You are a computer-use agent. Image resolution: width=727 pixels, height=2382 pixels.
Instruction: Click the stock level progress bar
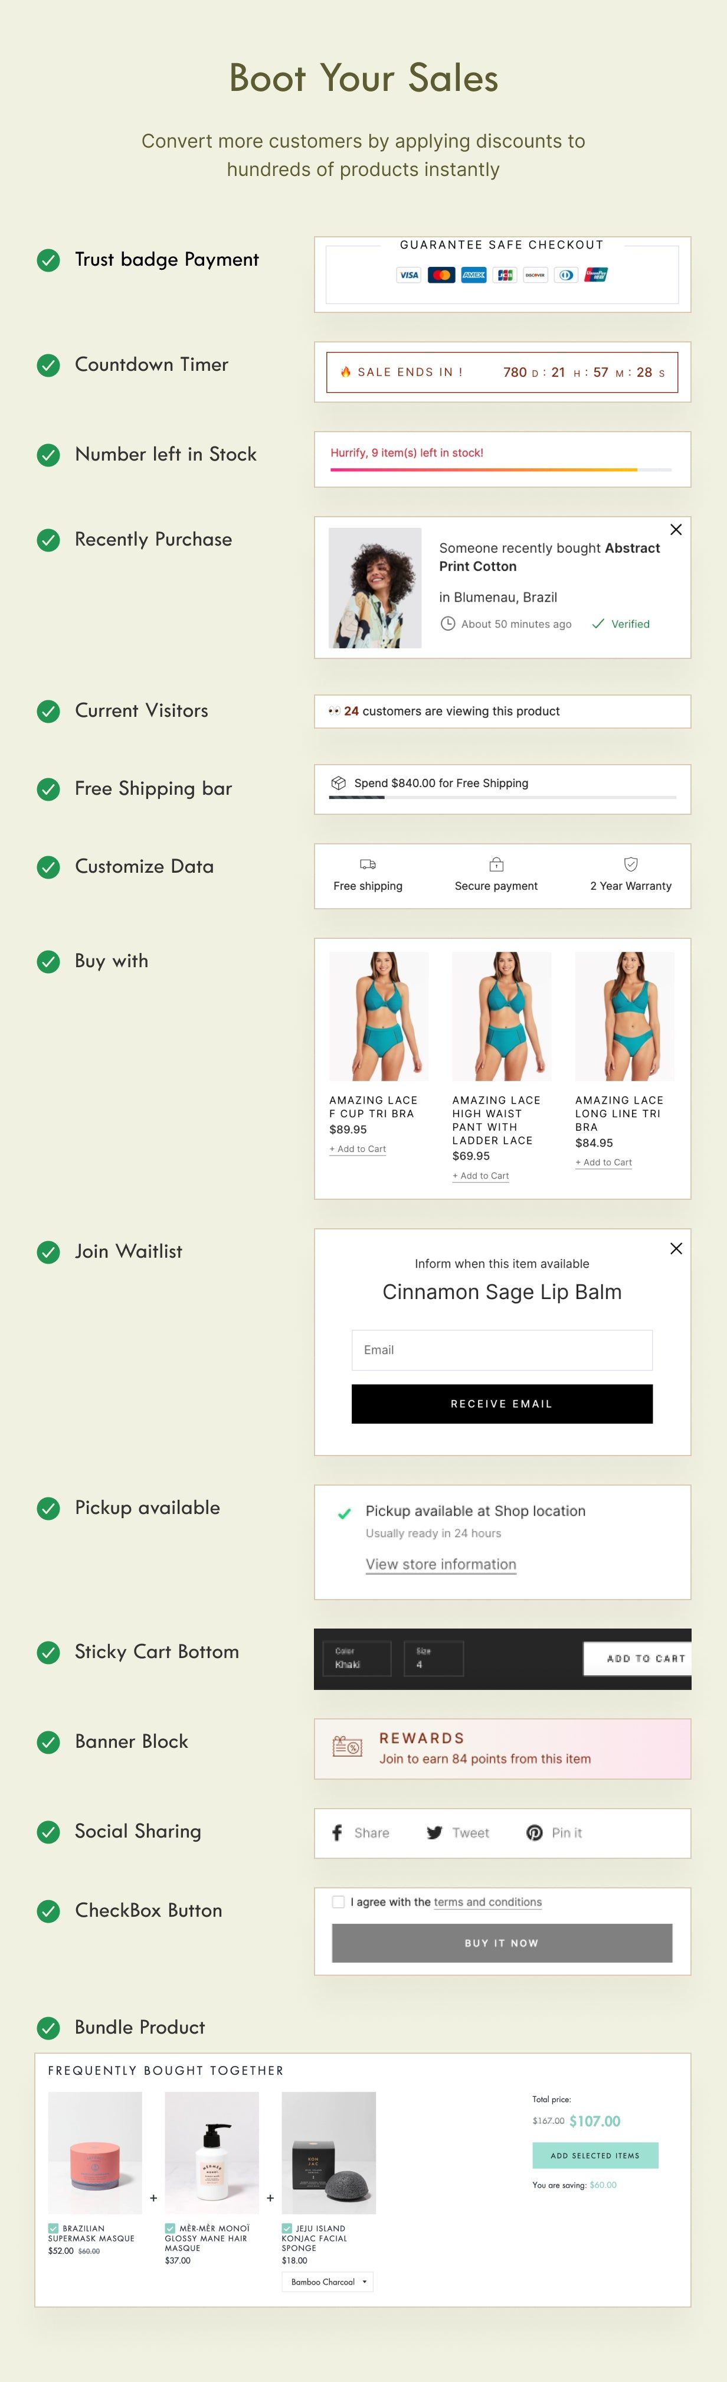pos(500,470)
